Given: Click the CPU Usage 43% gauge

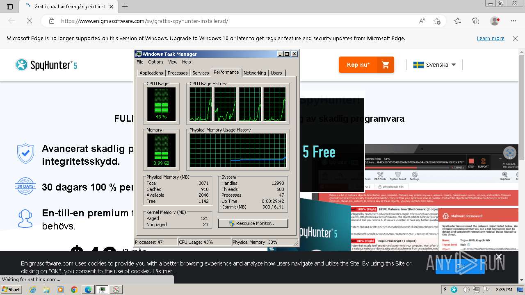Looking at the screenshot, I should click(x=161, y=104).
